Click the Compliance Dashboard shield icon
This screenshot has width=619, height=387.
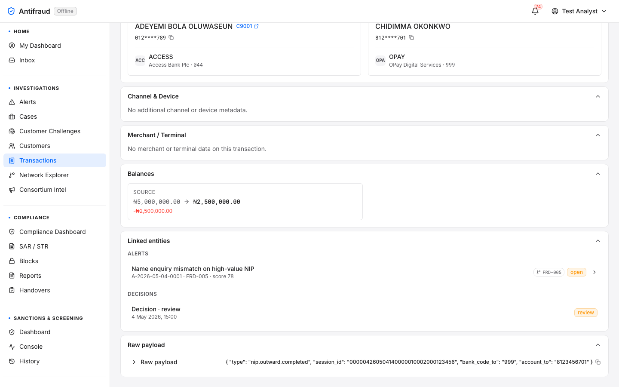pos(12,232)
